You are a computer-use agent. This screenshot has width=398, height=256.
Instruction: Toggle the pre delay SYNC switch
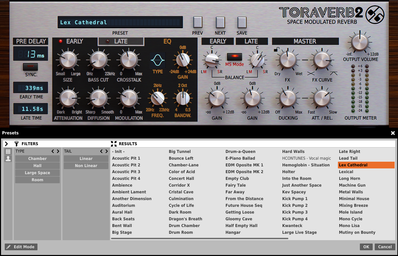pos(30,67)
